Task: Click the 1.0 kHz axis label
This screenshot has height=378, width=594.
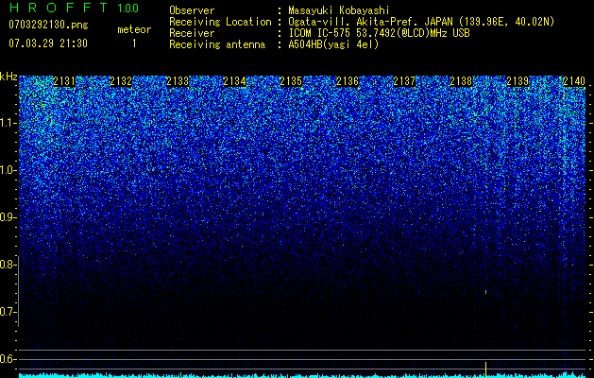Action: tap(8, 170)
